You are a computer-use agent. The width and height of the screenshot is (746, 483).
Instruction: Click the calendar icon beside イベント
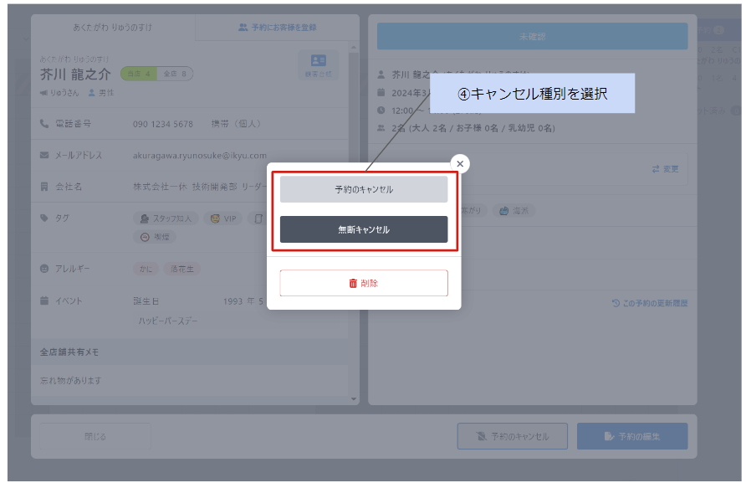coord(45,301)
